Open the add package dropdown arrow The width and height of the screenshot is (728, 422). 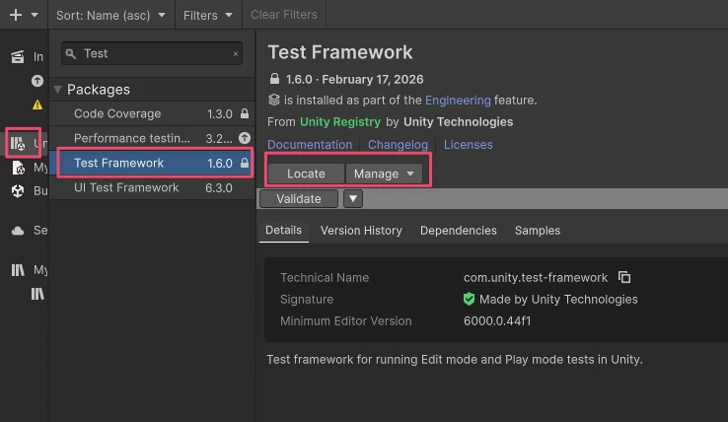35,15
